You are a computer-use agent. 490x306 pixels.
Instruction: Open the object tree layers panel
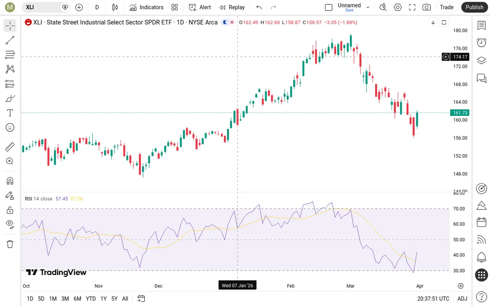tap(481, 60)
